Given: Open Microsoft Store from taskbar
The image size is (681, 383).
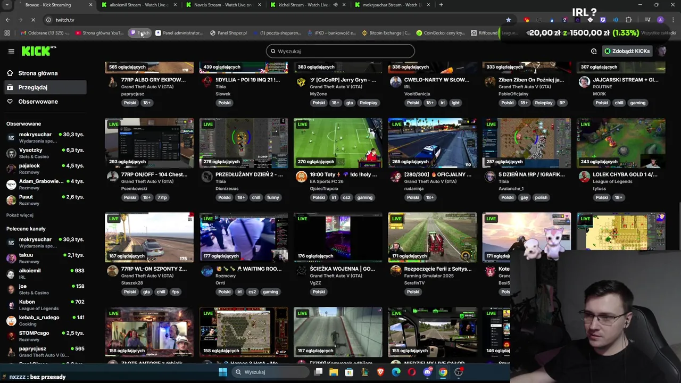Looking at the screenshot, I should point(349,372).
